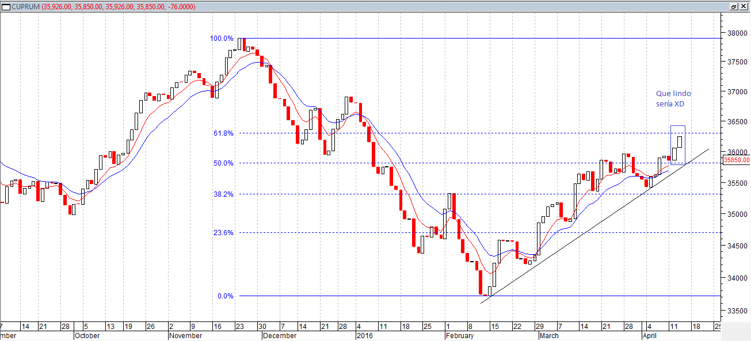Click the red price values in title bar
Viewport: 751px width, 341px height.
pyautogui.click(x=118, y=7)
